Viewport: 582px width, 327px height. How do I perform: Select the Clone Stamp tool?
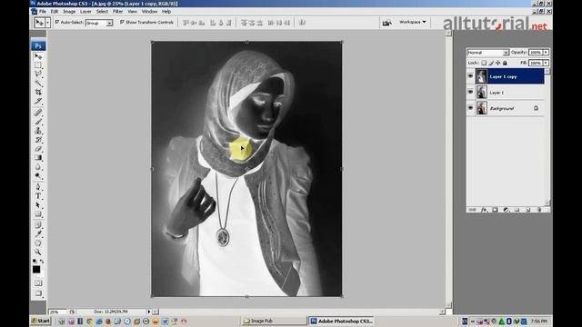pyautogui.click(x=38, y=131)
